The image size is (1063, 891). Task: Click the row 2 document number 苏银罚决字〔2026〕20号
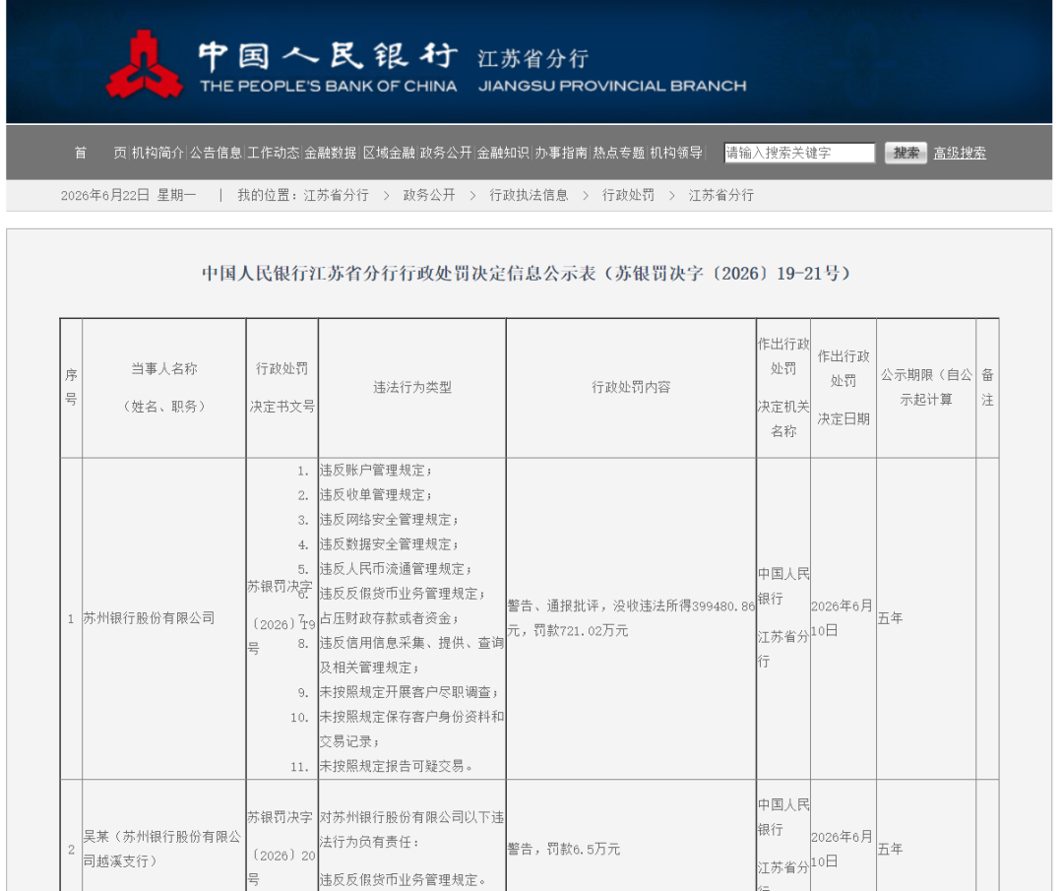281,849
